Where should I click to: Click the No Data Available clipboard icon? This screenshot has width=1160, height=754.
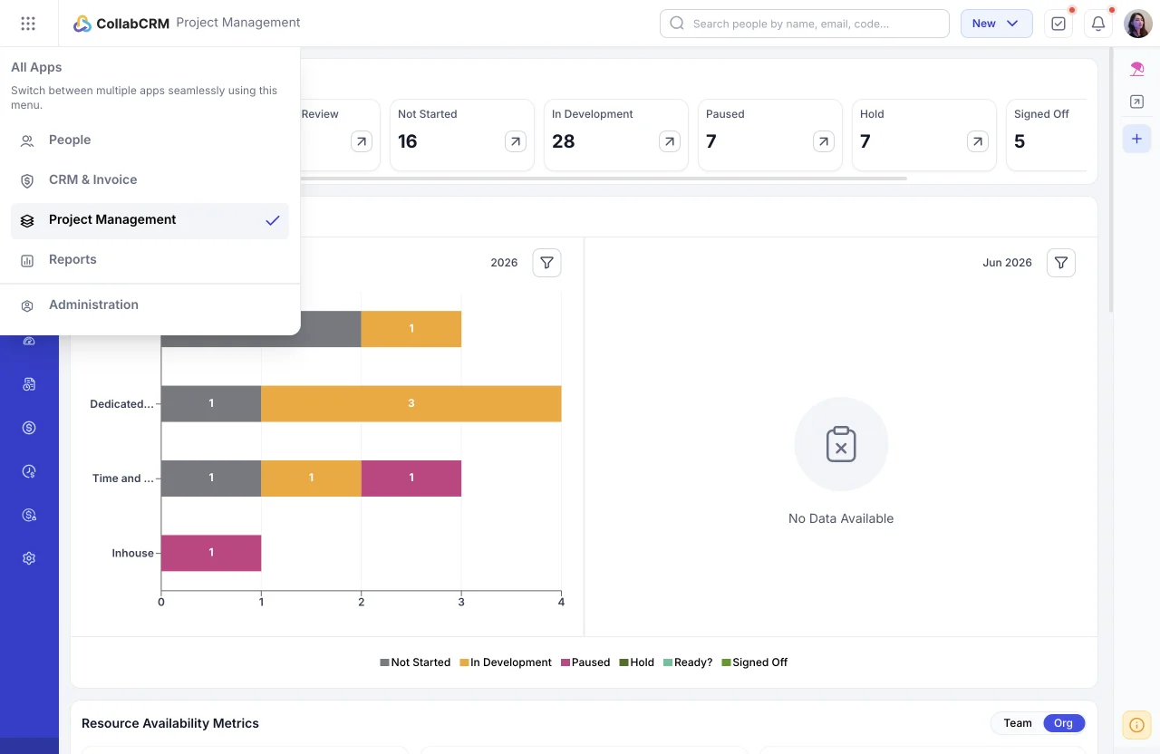pos(841,444)
